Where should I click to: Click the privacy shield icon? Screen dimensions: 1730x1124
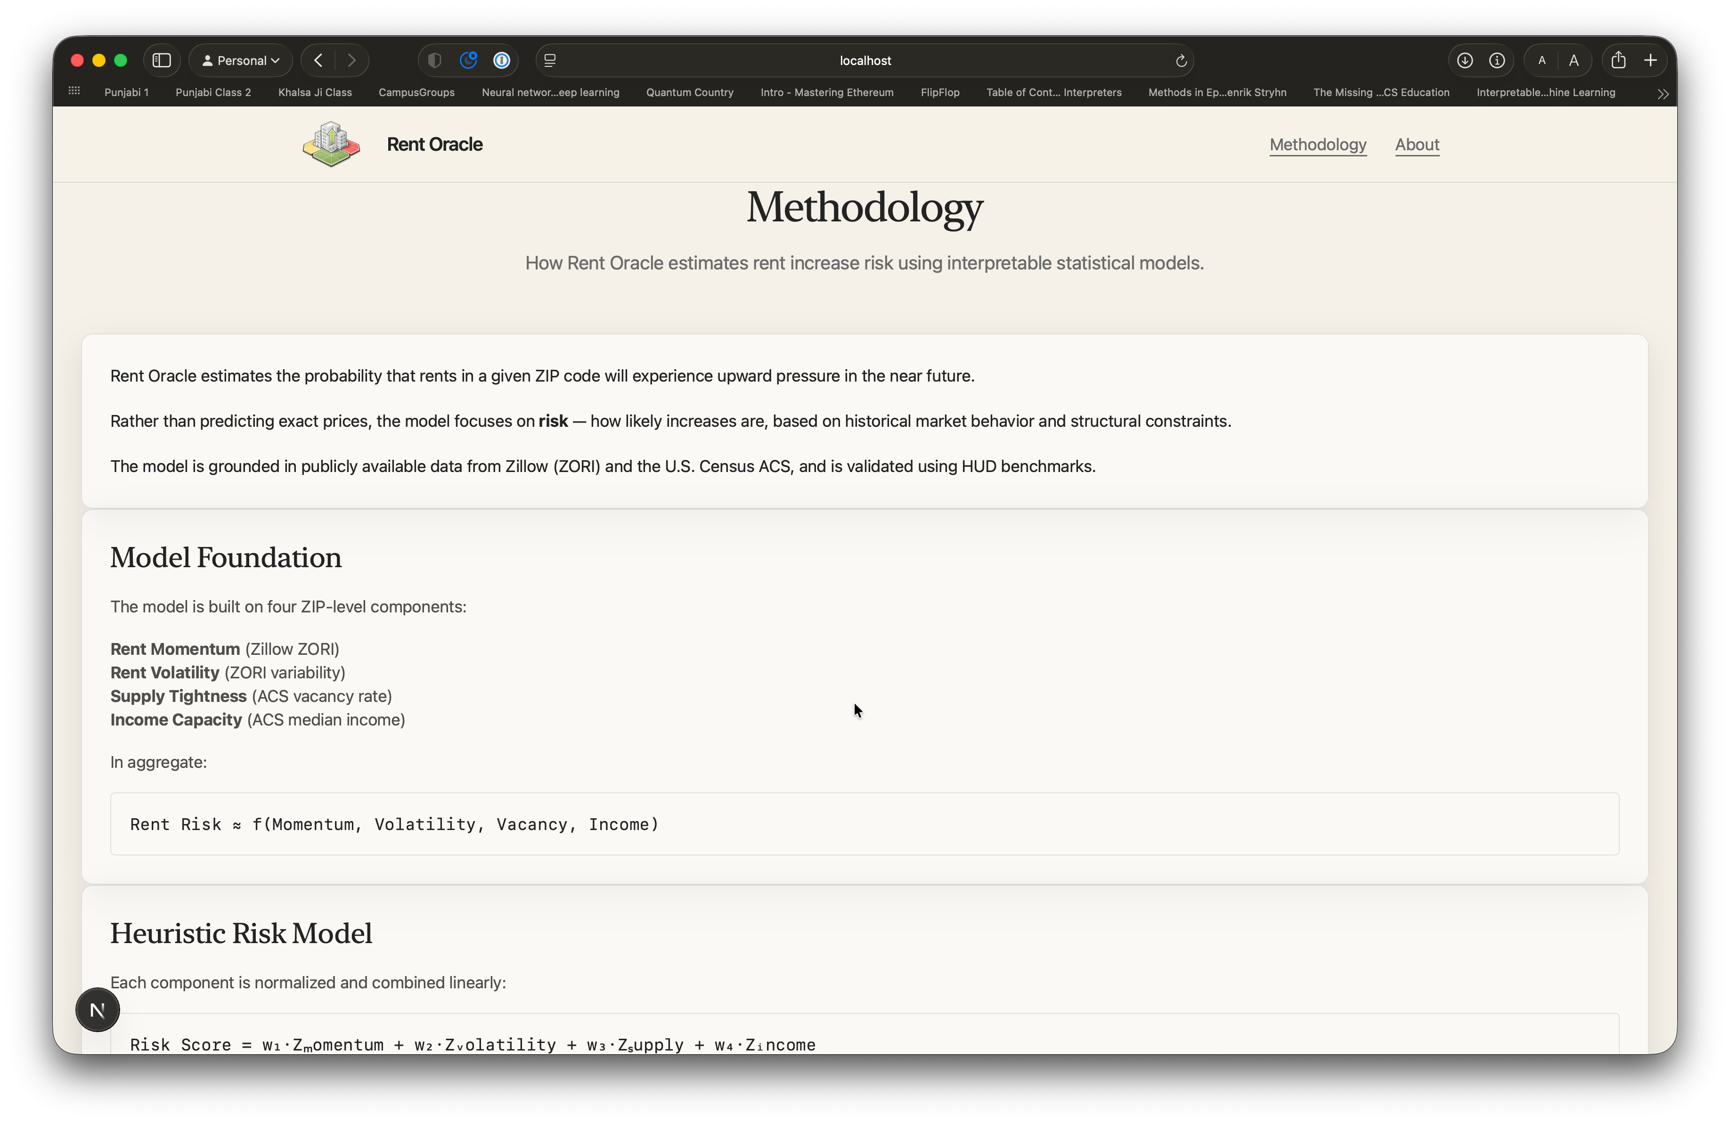pyautogui.click(x=435, y=60)
